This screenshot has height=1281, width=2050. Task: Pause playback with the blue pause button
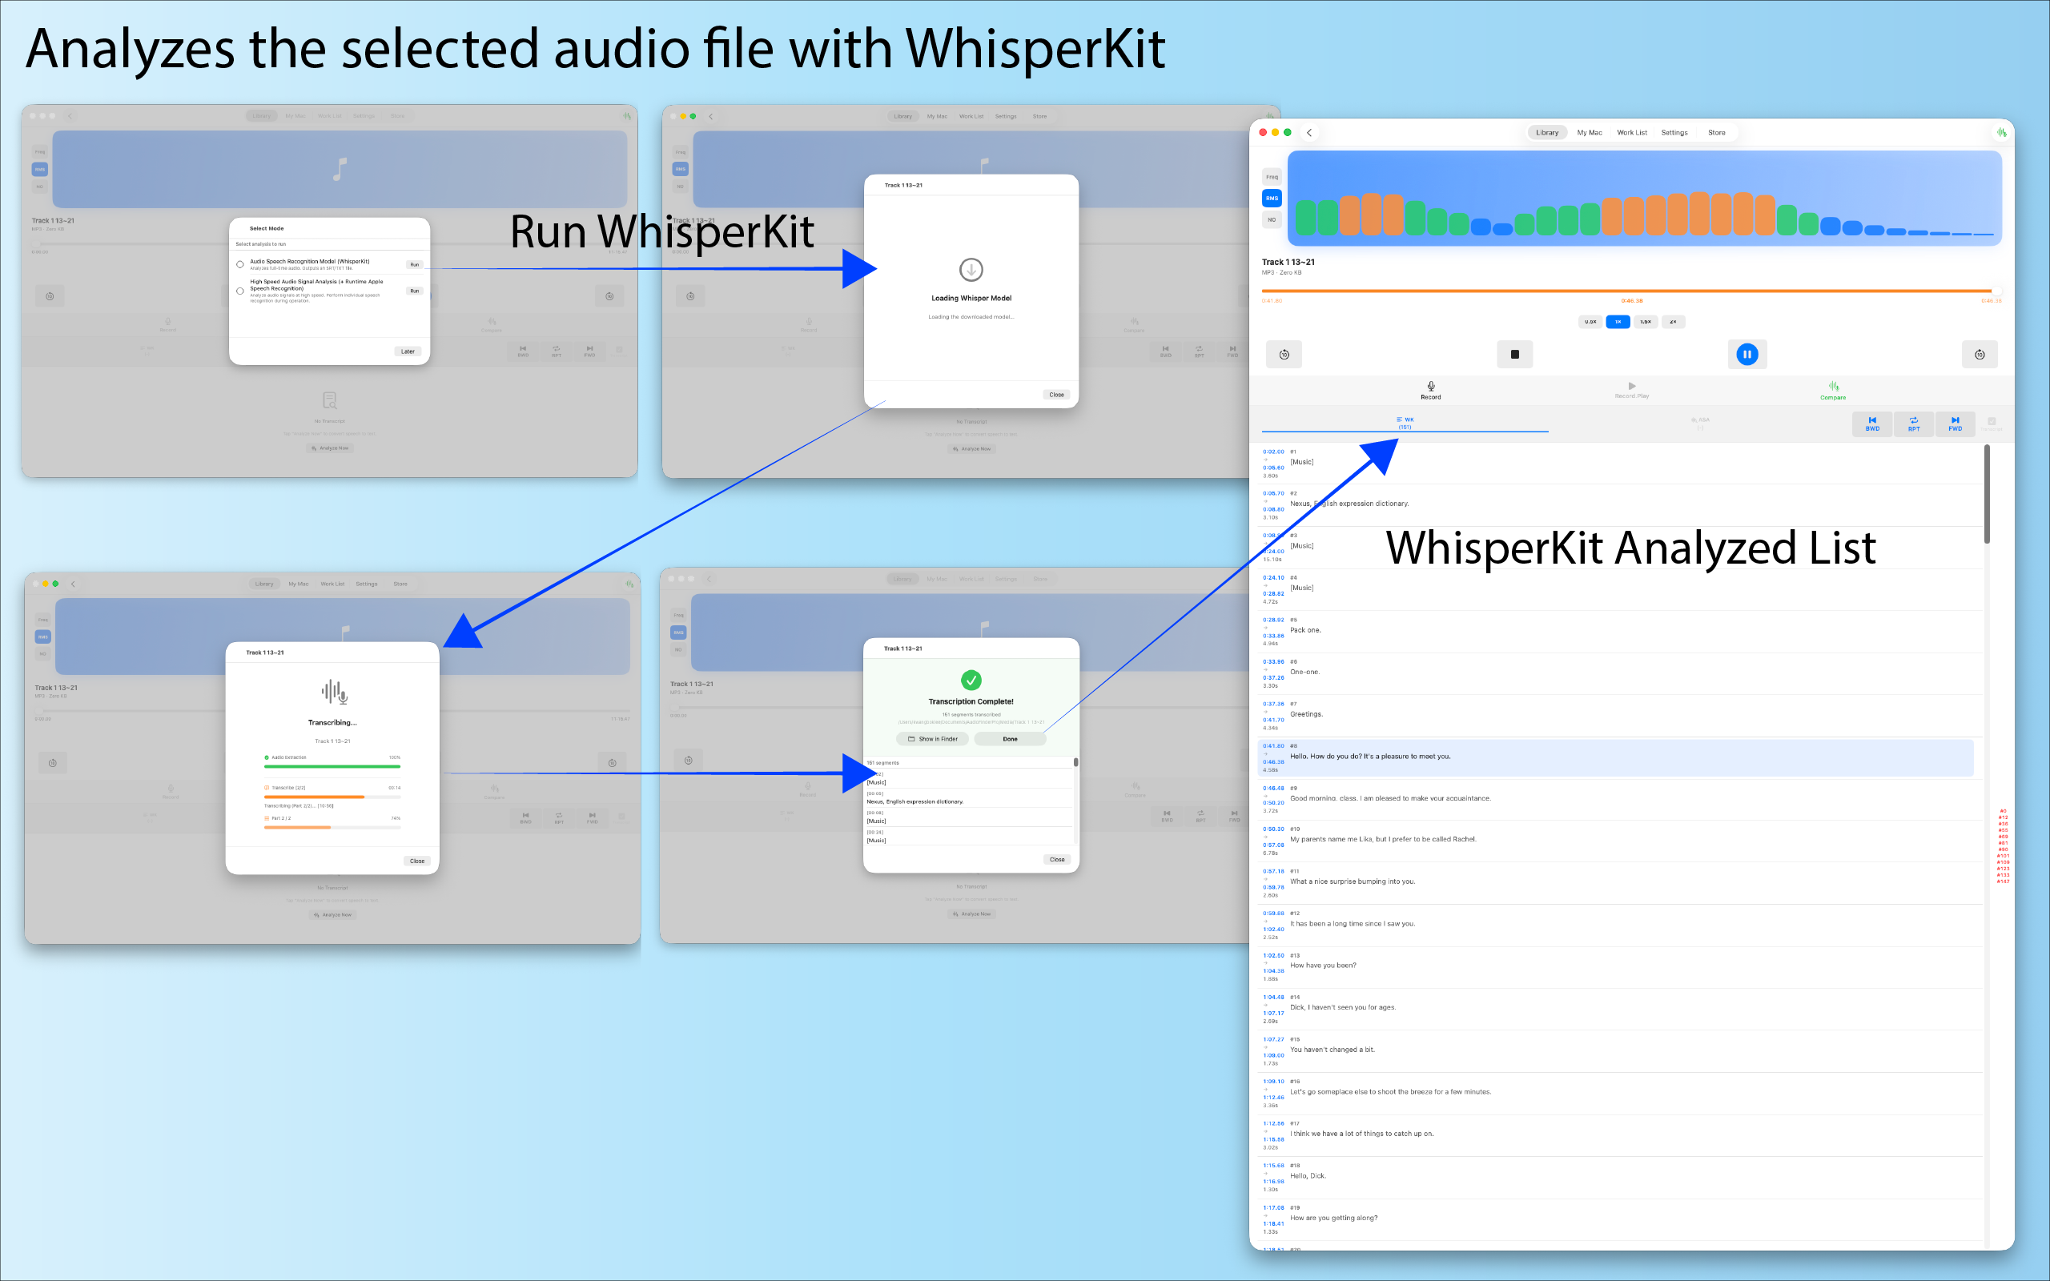click(1747, 354)
